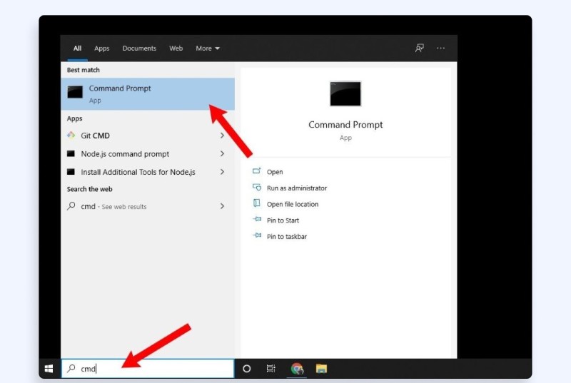The image size is (571, 383).
Task: Open the three-dot options menu
Action: coord(440,48)
